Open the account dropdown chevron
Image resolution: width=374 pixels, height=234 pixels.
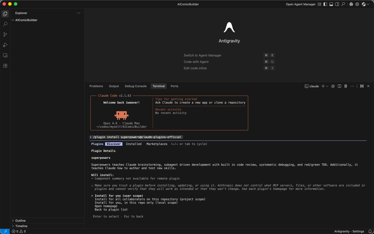(368, 4)
